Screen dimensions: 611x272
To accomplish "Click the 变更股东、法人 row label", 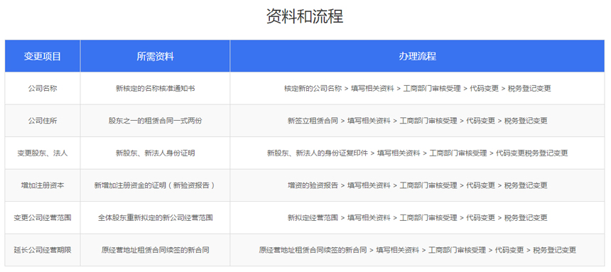I will pyautogui.click(x=43, y=153).
